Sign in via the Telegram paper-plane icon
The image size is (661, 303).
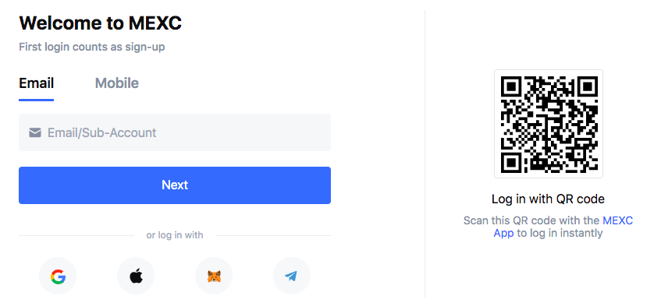coord(292,276)
